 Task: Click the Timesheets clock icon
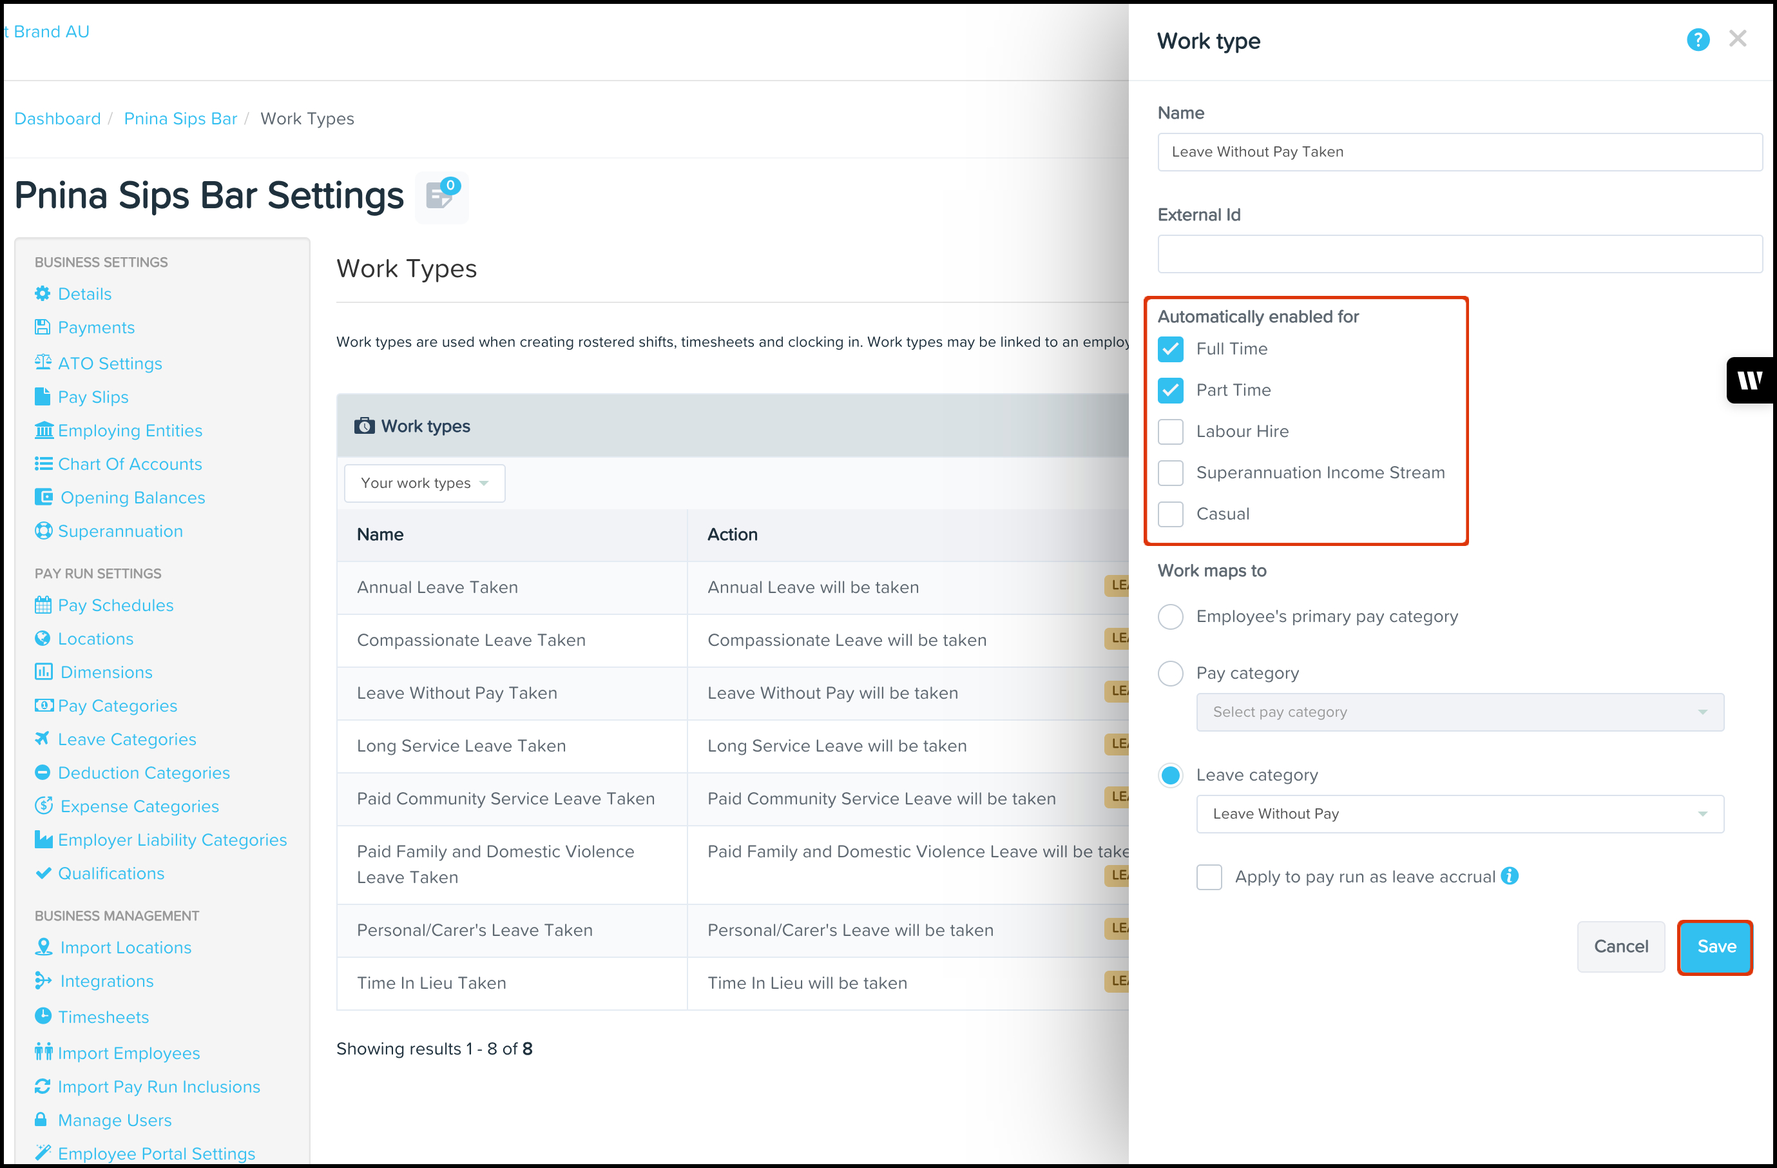pos(43,1017)
